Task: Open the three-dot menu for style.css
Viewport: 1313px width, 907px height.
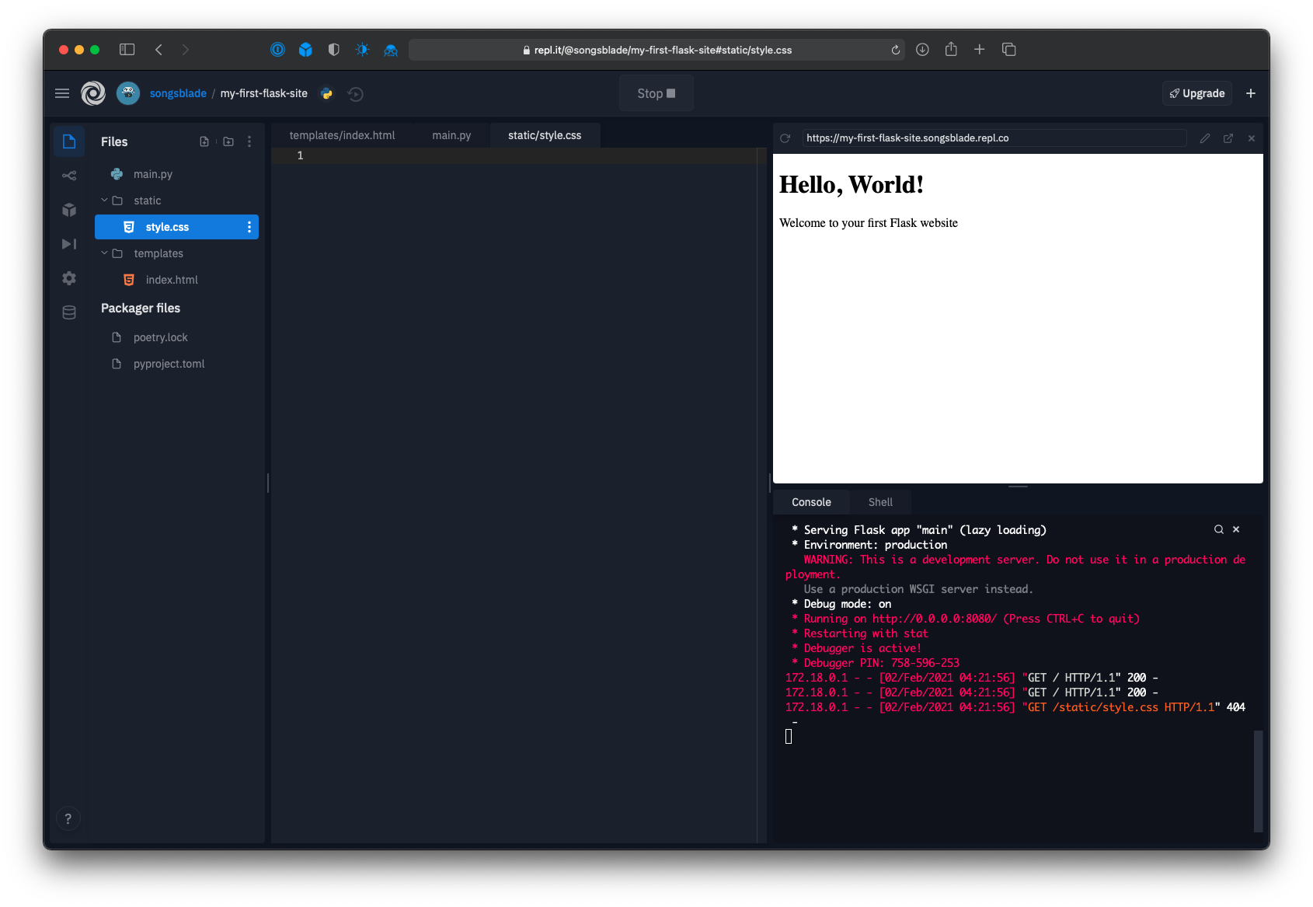Action: pyautogui.click(x=249, y=226)
